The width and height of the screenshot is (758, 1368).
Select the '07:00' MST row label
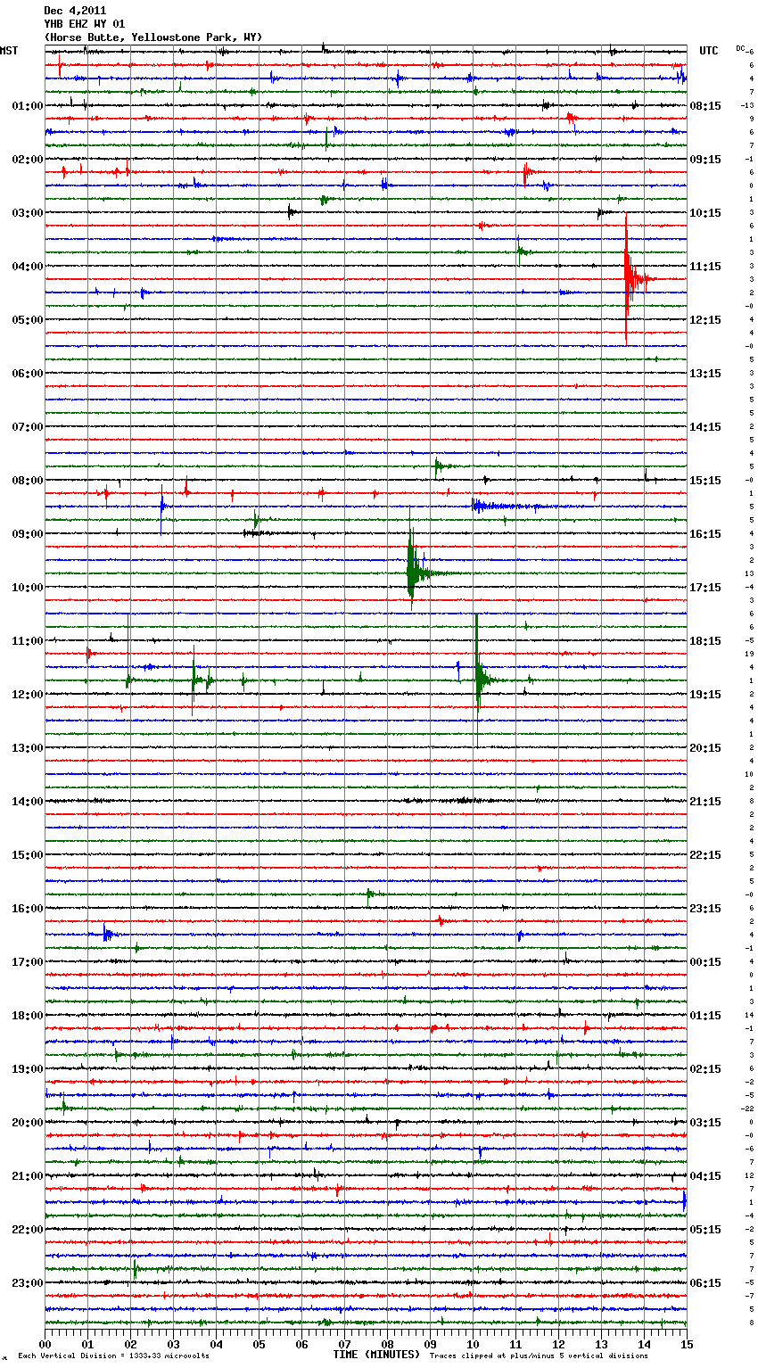[x=28, y=427]
